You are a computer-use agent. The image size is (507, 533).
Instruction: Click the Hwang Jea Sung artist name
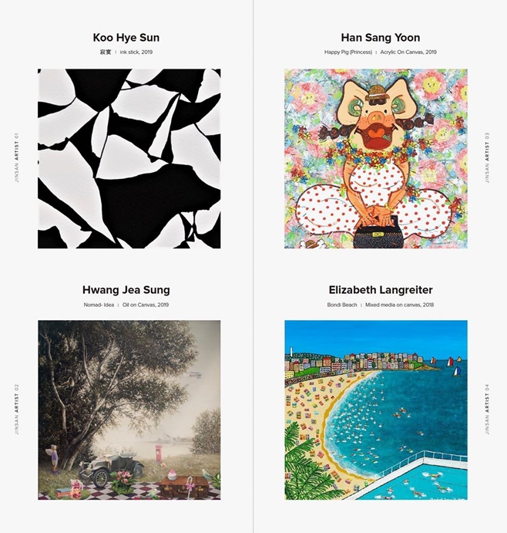pos(126,290)
